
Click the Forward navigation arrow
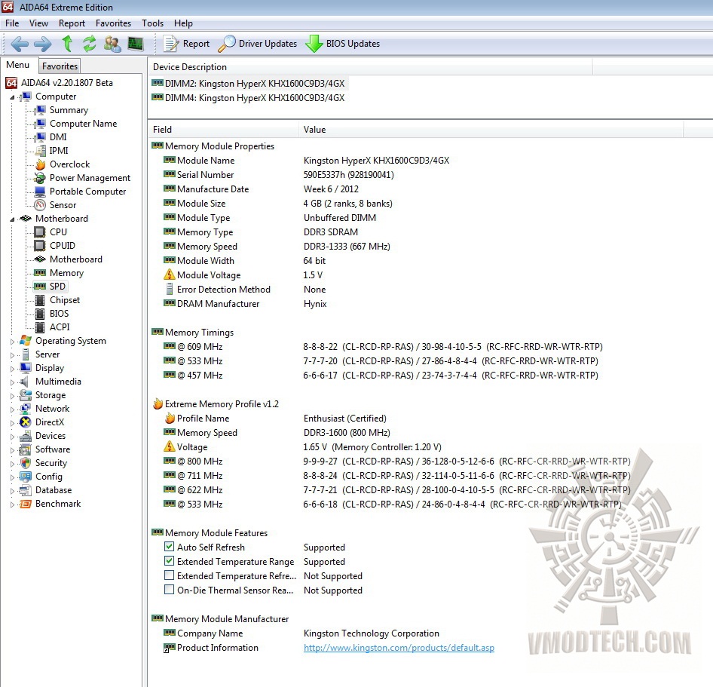click(43, 44)
